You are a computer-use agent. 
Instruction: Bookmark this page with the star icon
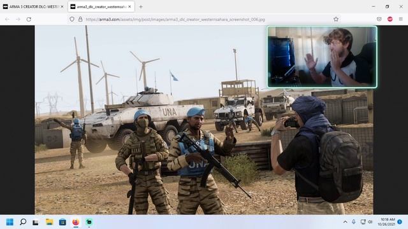coord(336,19)
